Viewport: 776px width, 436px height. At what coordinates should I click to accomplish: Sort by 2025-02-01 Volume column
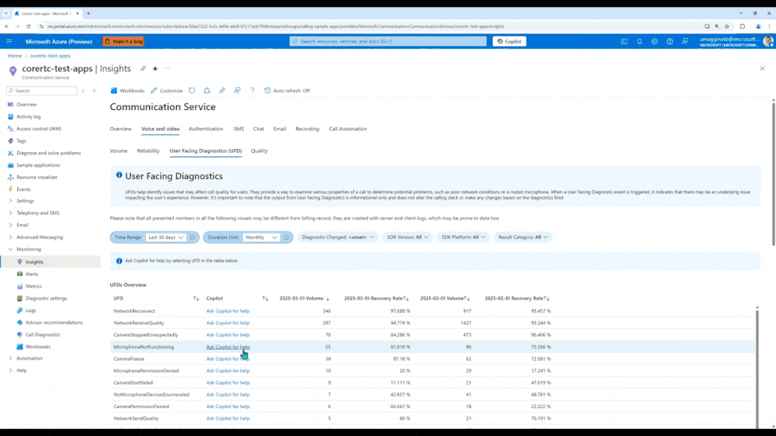(467, 299)
